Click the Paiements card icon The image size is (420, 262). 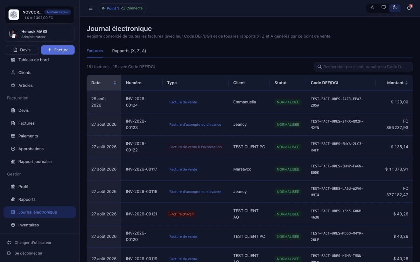click(x=13, y=136)
